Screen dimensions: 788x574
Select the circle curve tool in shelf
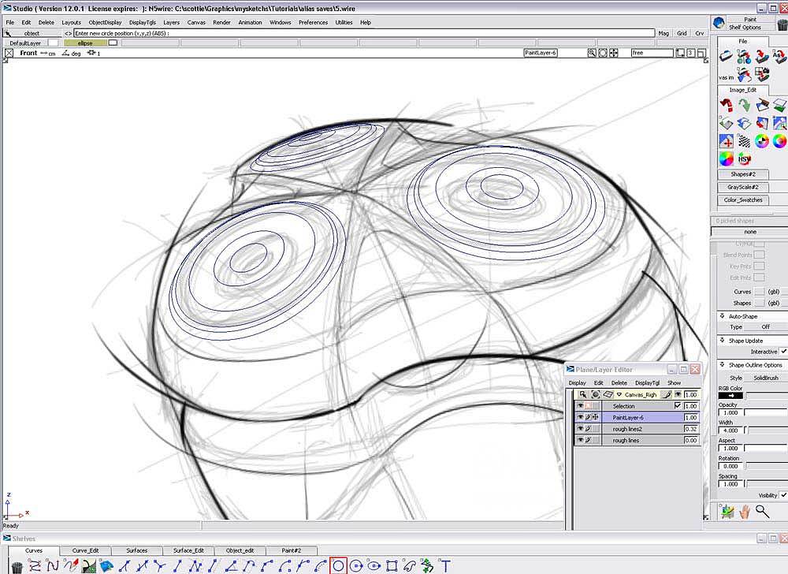point(339,565)
